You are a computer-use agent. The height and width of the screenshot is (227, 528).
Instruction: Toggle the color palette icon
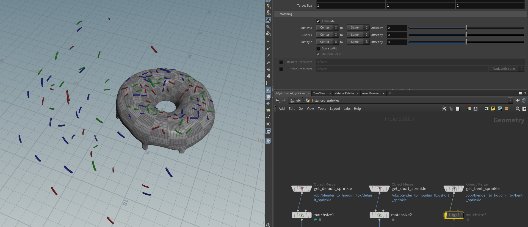pos(469,109)
